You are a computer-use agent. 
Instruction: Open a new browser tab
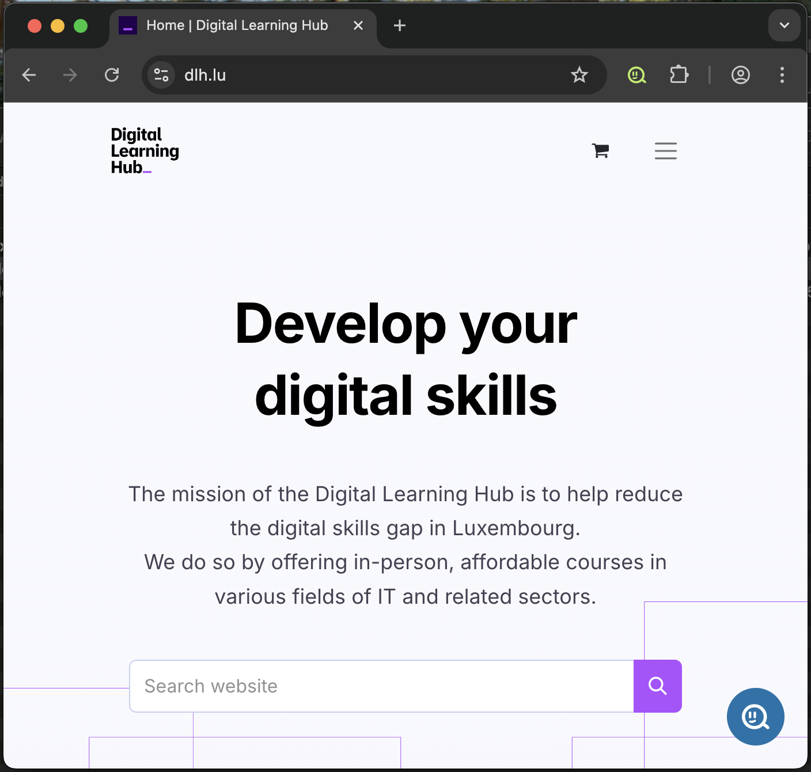point(399,25)
